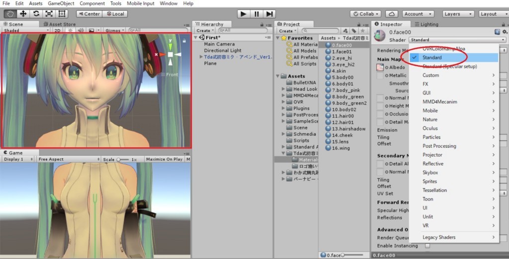Image resolution: width=509 pixels, height=259 pixels.
Task: Open the Inspector material gear settings
Action: (505, 32)
